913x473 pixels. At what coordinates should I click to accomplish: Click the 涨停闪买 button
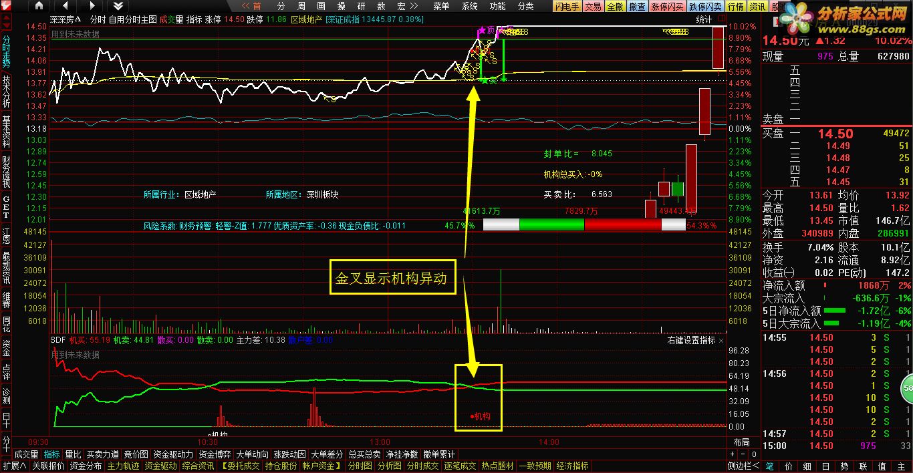(x=668, y=7)
